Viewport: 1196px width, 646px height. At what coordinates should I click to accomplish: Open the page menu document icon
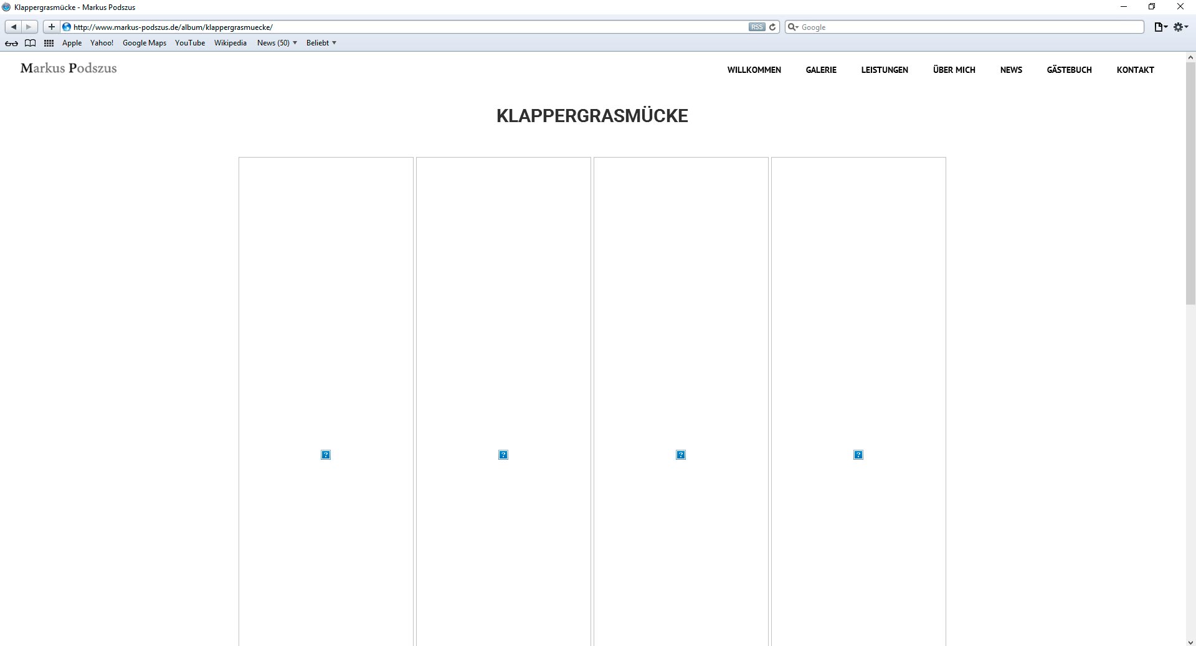tap(1160, 27)
